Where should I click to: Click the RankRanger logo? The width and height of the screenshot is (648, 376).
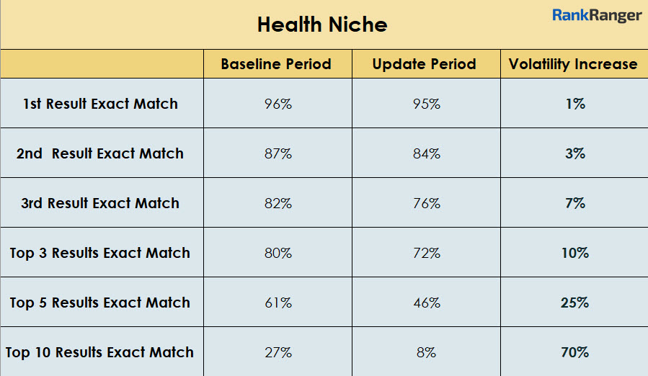pyautogui.click(x=597, y=15)
